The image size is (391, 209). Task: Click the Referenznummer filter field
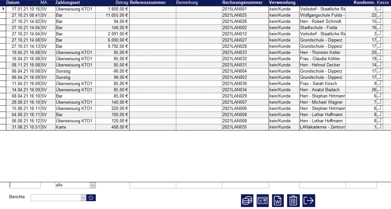153,185
